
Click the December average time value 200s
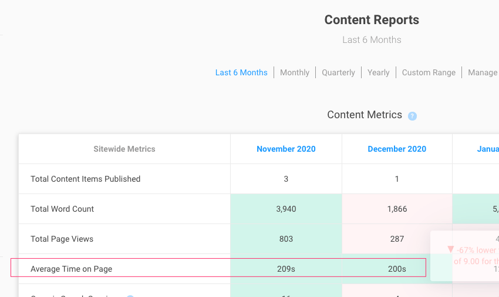(397, 269)
